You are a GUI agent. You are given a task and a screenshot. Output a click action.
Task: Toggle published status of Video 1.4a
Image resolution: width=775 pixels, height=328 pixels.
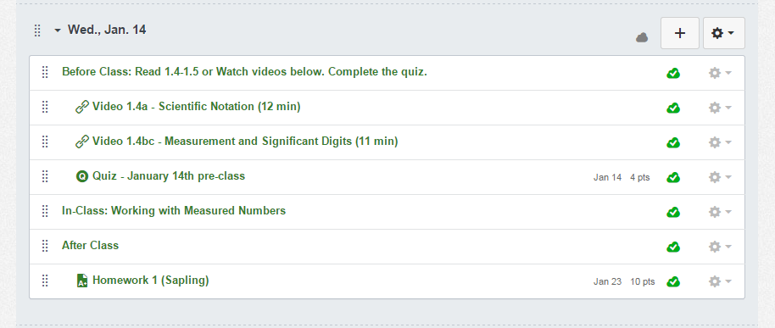672,108
